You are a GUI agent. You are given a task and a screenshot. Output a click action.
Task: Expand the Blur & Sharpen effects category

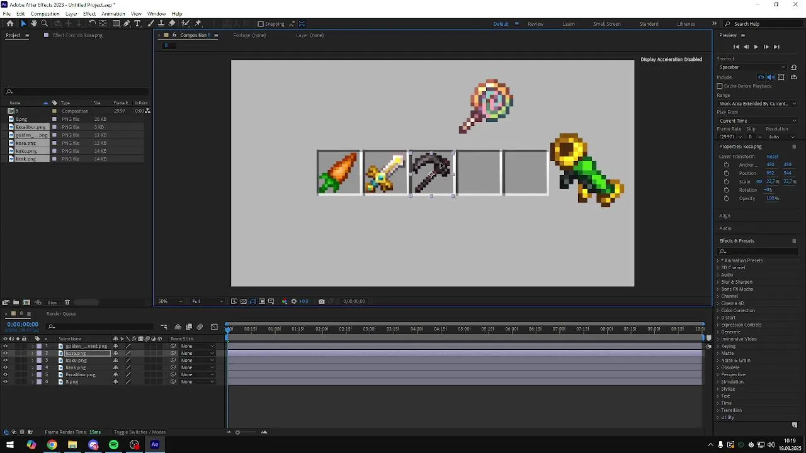coord(718,282)
